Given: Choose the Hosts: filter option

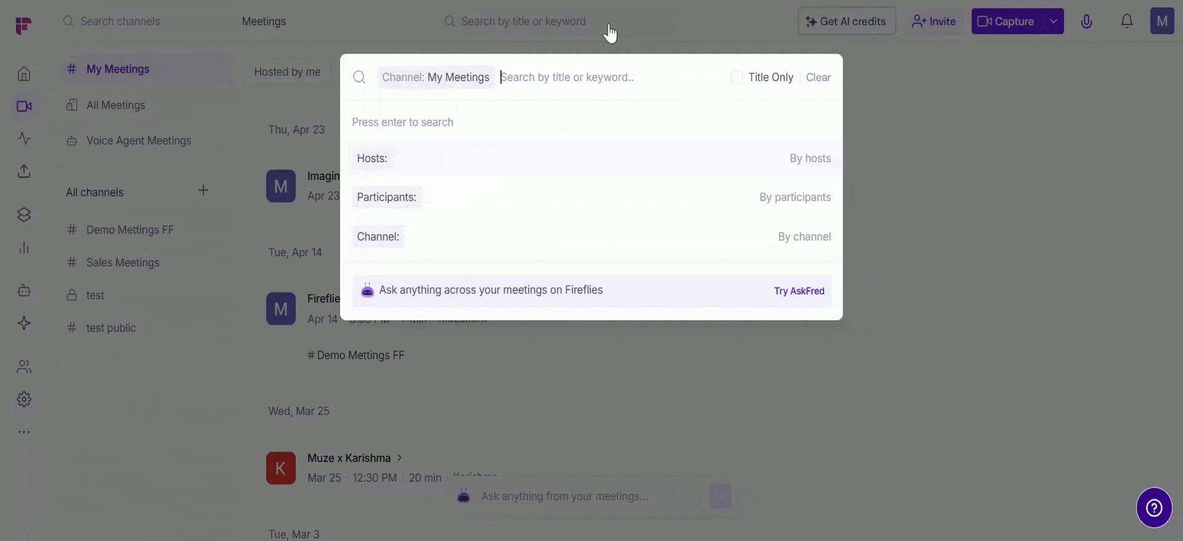Looking at the screenshot, I should 591,158.
